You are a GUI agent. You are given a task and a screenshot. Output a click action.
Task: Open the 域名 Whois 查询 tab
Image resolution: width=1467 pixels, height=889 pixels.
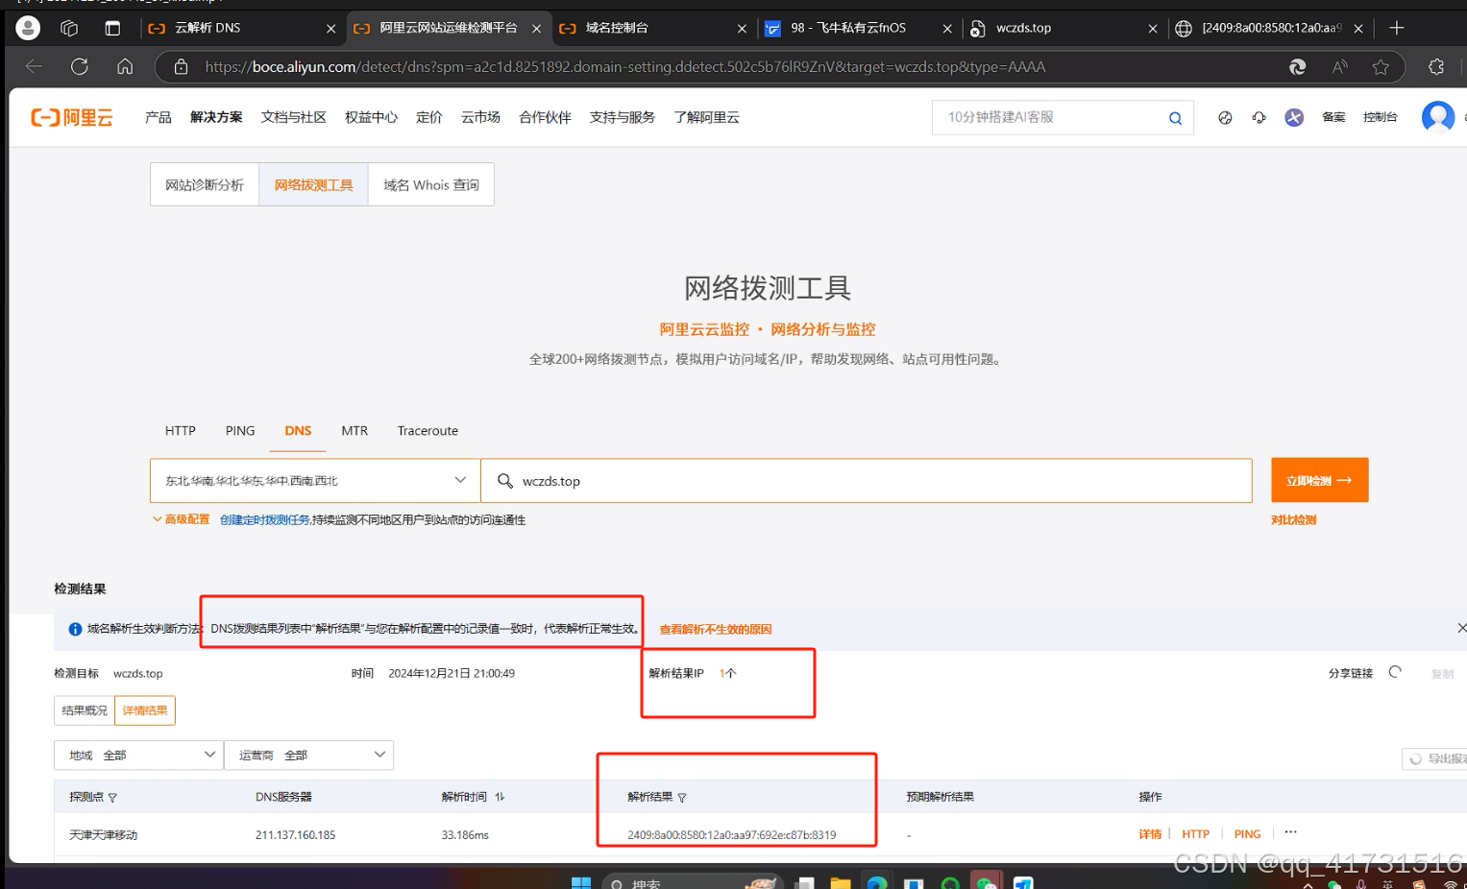coord(431,184)
